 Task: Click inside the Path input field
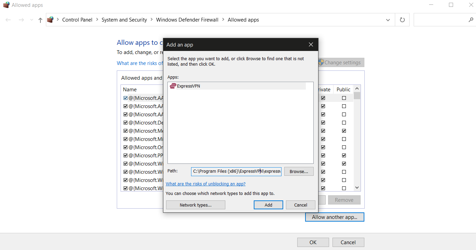(236, 171)
